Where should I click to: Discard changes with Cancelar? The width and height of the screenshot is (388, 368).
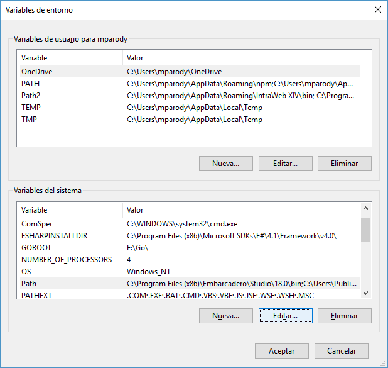(x=342, y=351)
